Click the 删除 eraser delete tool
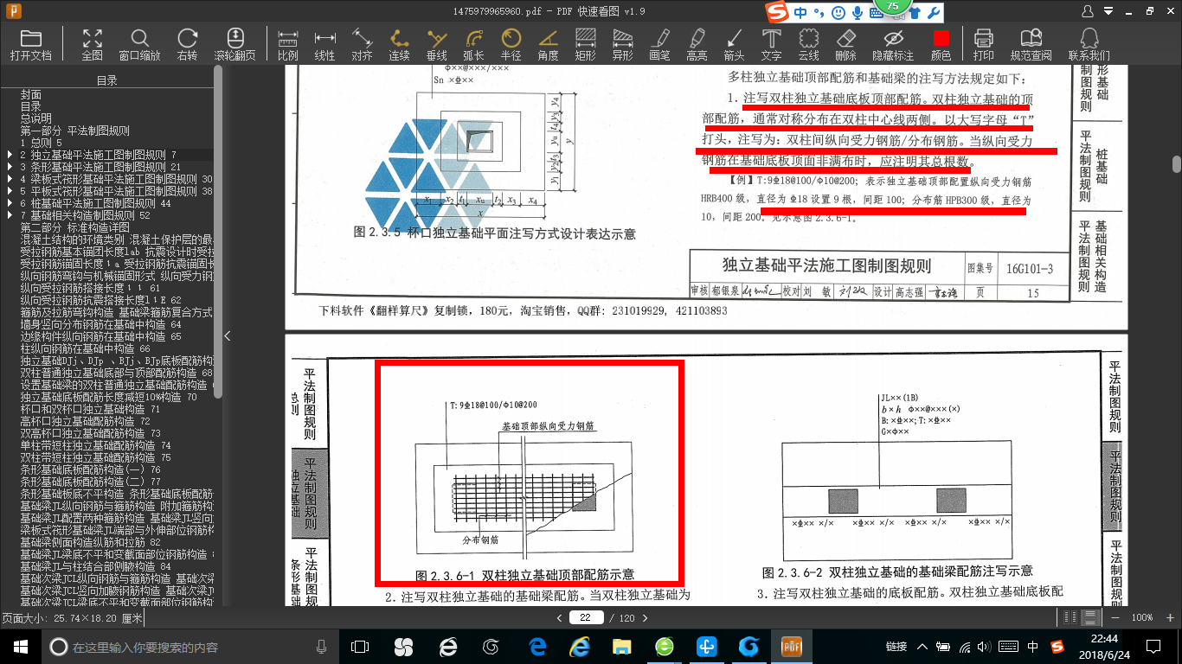 tap(845, 44)
